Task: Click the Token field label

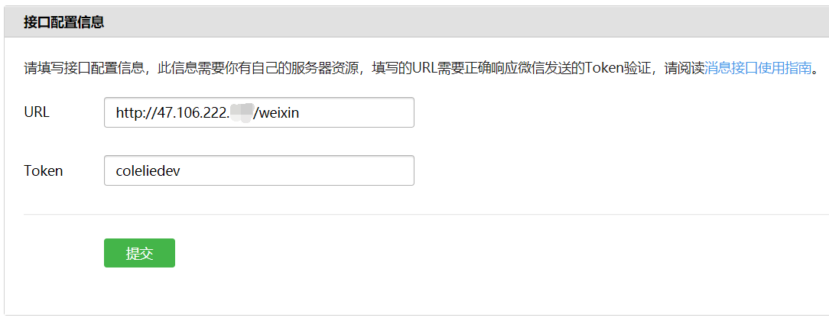Action: (44, 170)
